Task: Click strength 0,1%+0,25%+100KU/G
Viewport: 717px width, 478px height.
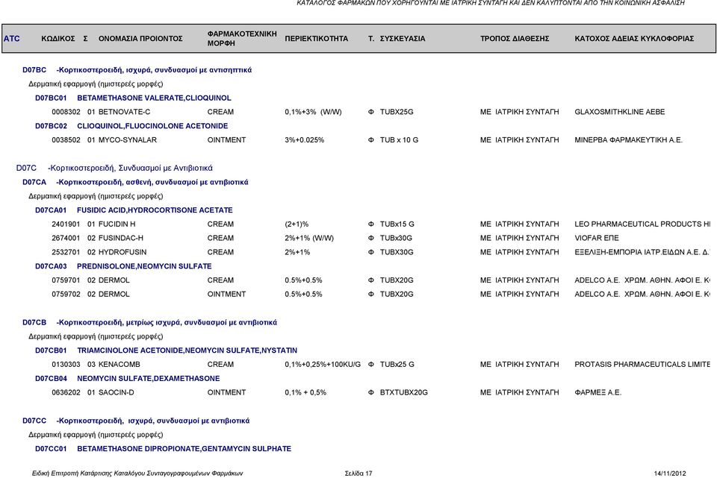Action: coord(323,365)
